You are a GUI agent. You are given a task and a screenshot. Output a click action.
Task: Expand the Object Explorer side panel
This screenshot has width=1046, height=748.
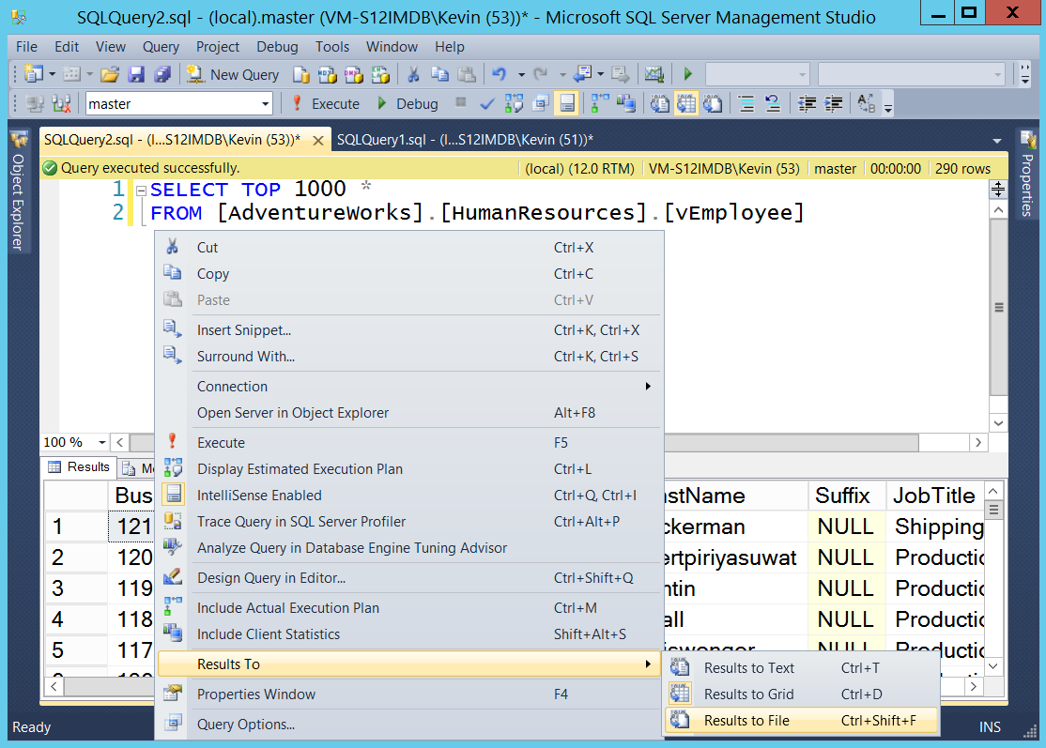18,192
